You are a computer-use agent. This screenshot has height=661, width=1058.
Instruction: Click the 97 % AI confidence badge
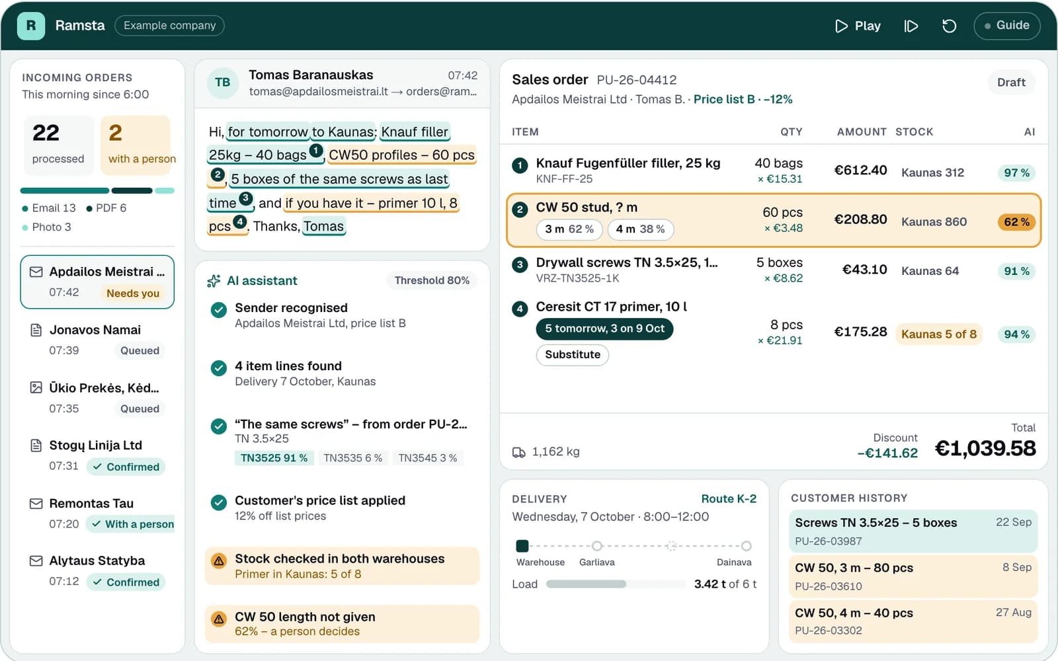(x=1016, y=173)
